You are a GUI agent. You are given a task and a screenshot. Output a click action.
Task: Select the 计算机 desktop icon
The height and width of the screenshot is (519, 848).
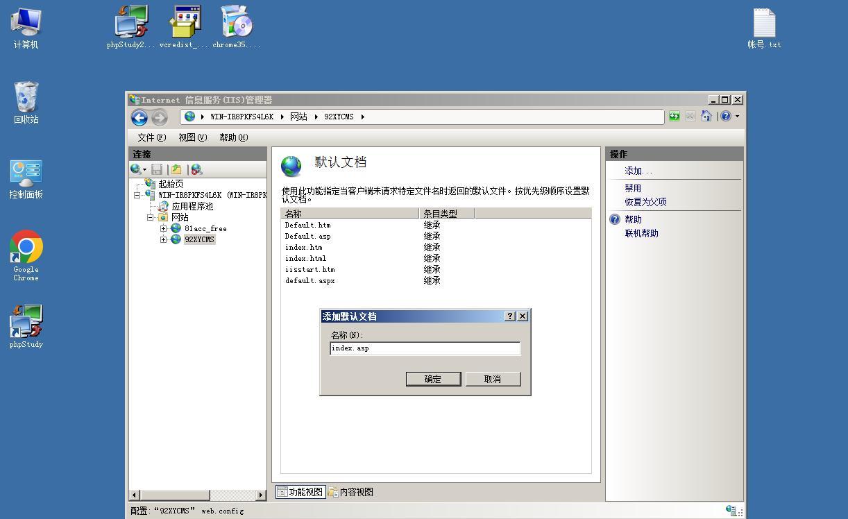[x=26, y=28]
